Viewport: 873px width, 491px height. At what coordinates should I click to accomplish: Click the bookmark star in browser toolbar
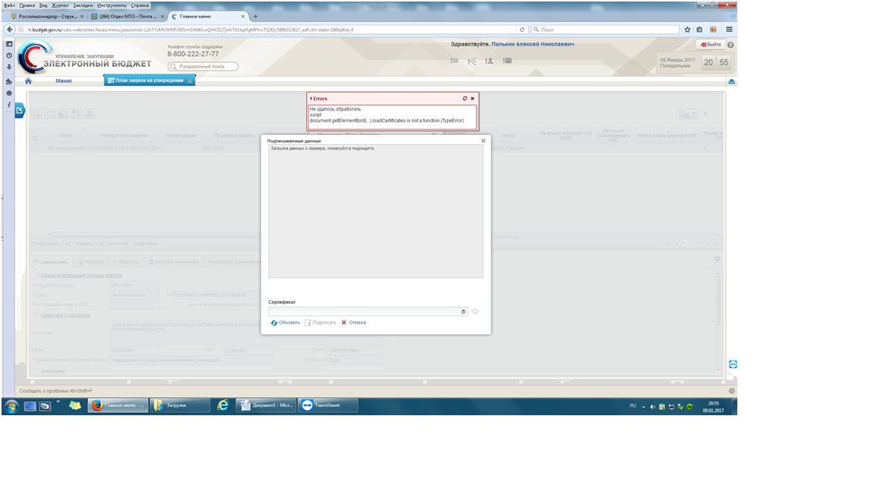687,30
